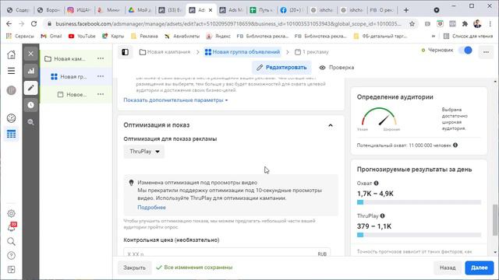Open options for Новая группа row
Image resolution: width=499 pixels, height=280 pixels.
point(101,76)
